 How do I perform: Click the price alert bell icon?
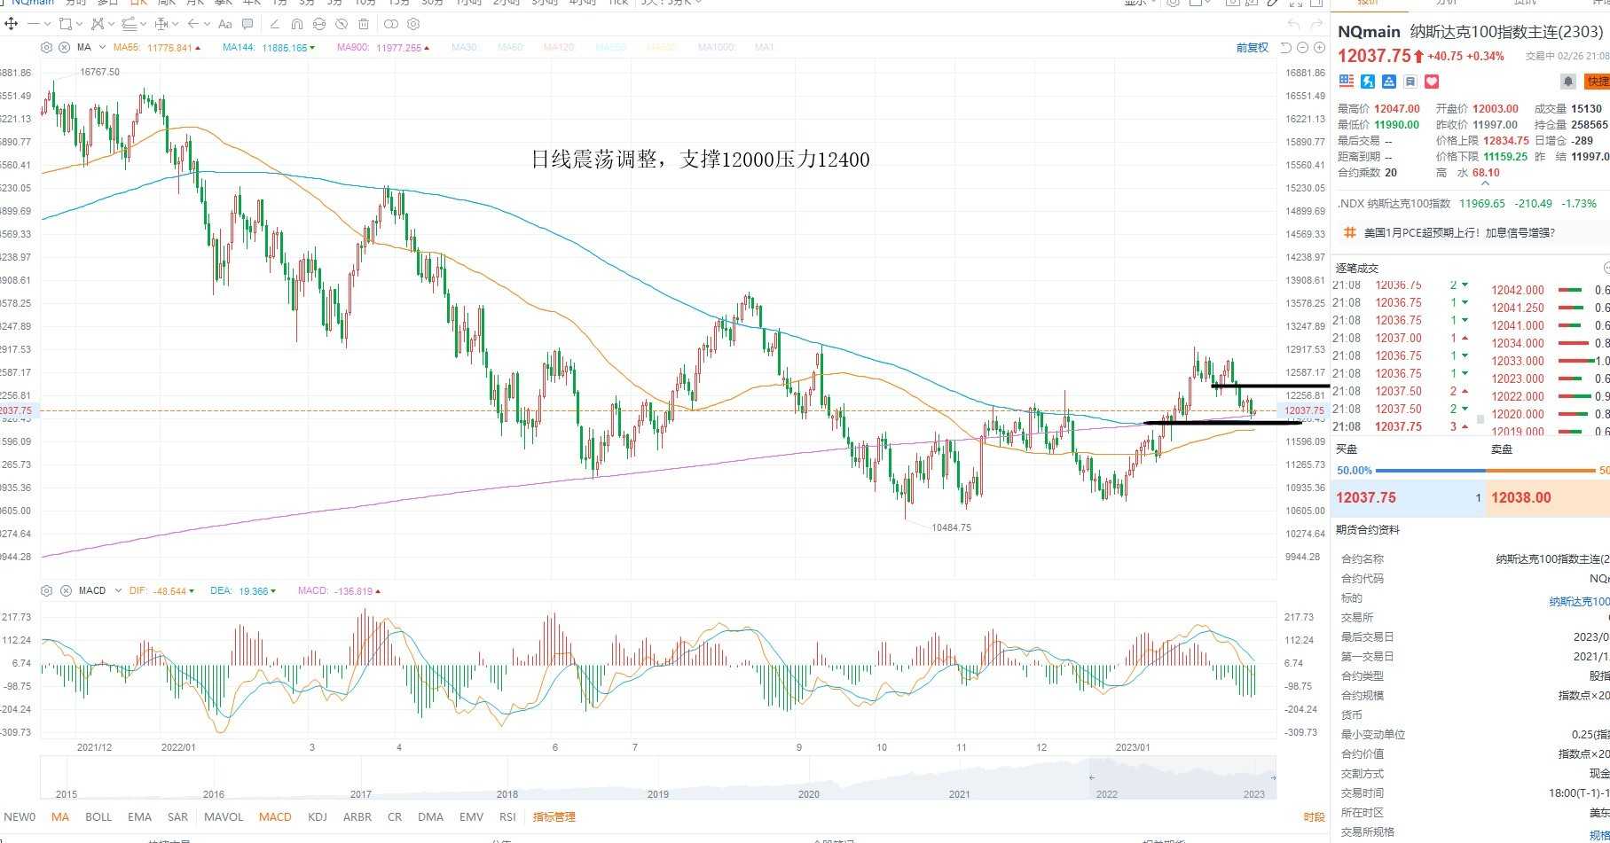click(1568, 82)
